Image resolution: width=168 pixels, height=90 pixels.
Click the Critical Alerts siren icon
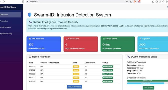tap(67, 39)
